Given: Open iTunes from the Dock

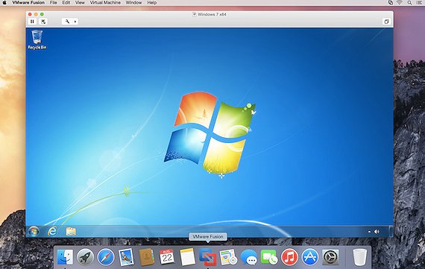Looking at the screenshot, I should 289,257.
